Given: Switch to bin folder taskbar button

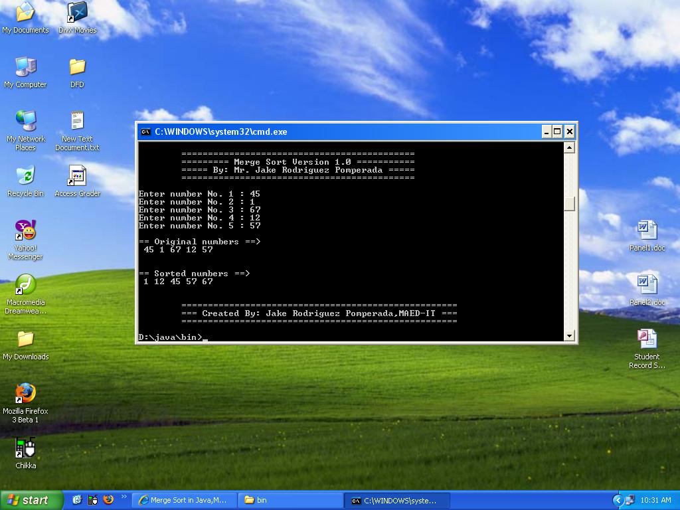Looking at the screenshot, I should (291, 500).
